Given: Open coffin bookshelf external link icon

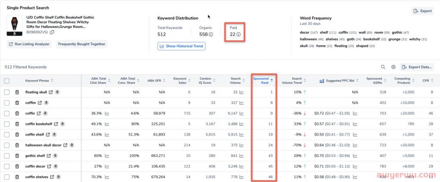Looking at the screenshot, I should (x=56, y=124).
